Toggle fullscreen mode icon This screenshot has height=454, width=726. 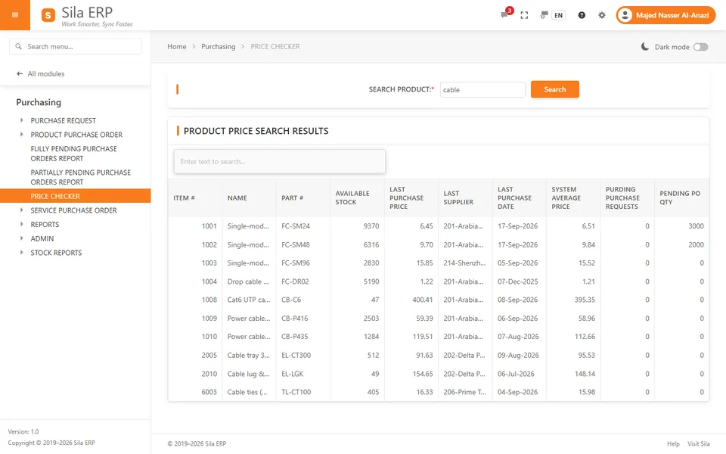pyautogui.click(x=524, y=15)
